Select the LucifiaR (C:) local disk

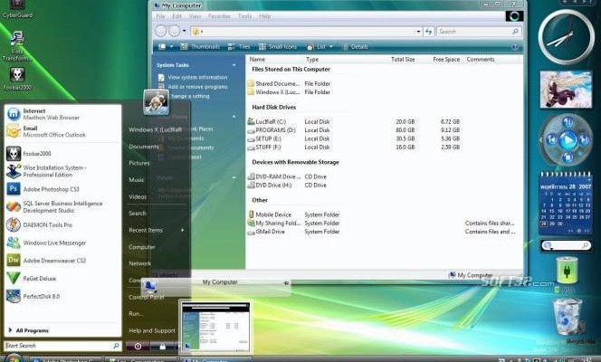(271, 121)
